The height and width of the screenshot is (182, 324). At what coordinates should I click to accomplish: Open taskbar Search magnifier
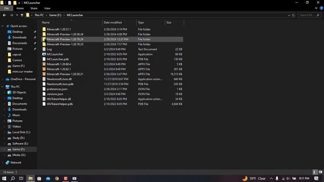[x=13, y=178]
